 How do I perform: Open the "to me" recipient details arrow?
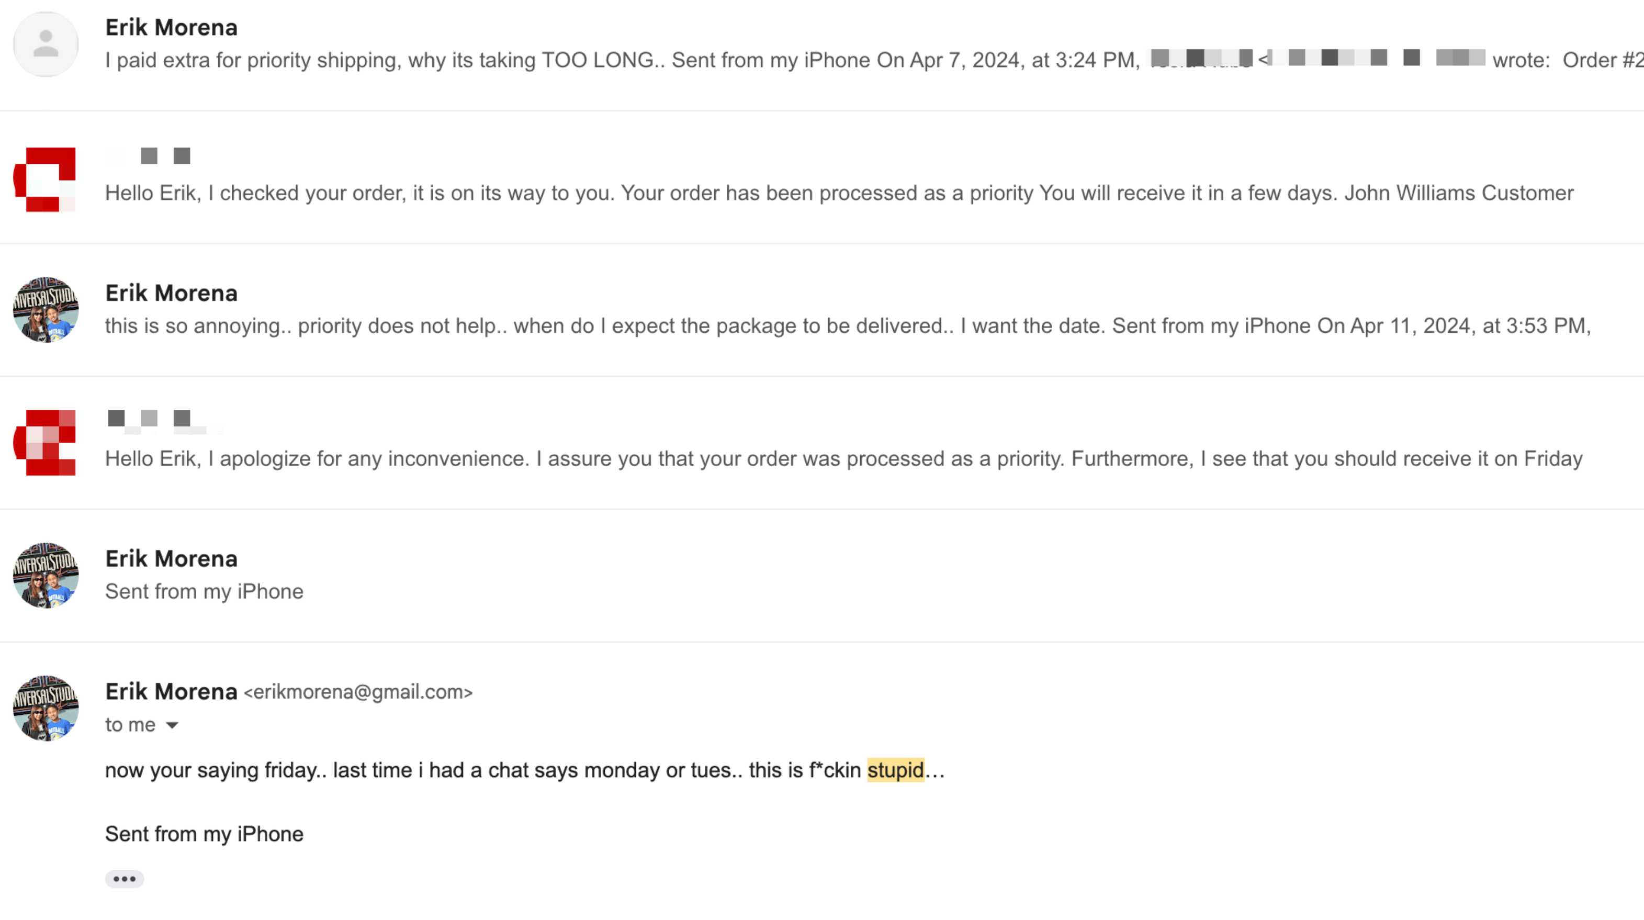click(x=172, y=725)
